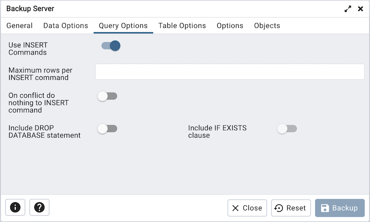This screenshot has height=222, width=370.
Task: Maximize dialog with expand arrows icon
Action: [348, 9]
